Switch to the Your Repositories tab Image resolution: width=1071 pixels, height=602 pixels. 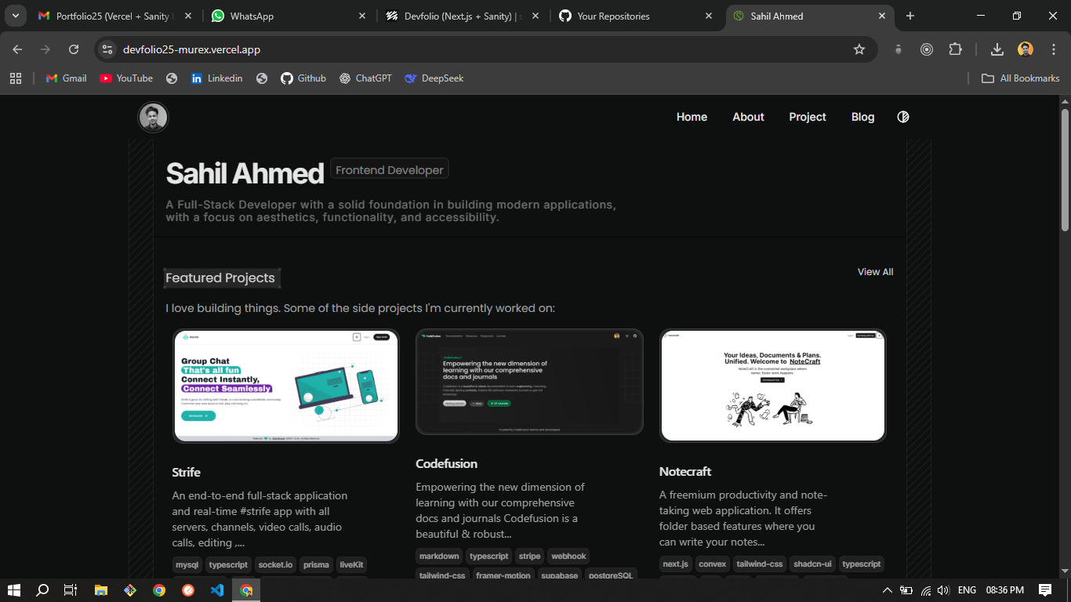[x=636, y=16]
